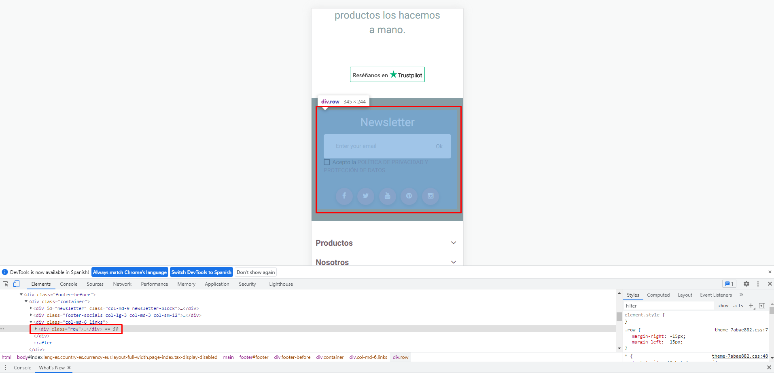Switch to the Sources tab
This screenshot has width=774, height=373.
[x=95, y=284]
